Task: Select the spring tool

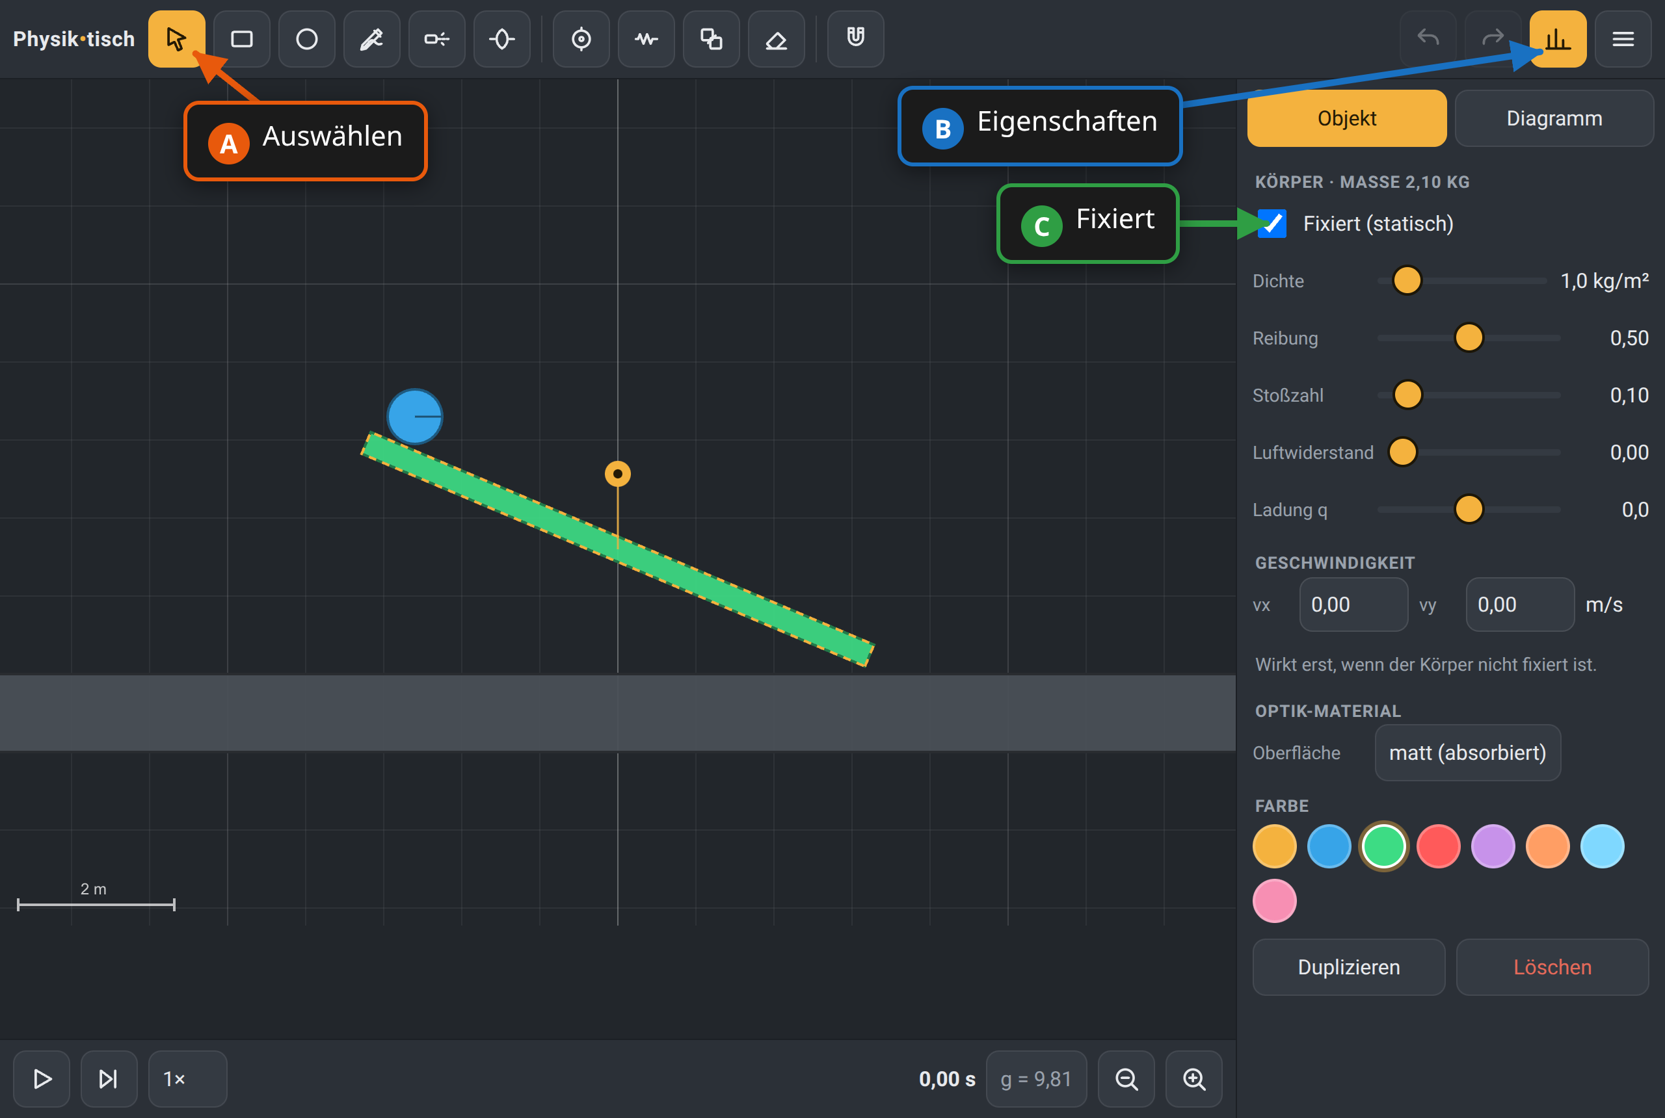Action: point(646,38)
